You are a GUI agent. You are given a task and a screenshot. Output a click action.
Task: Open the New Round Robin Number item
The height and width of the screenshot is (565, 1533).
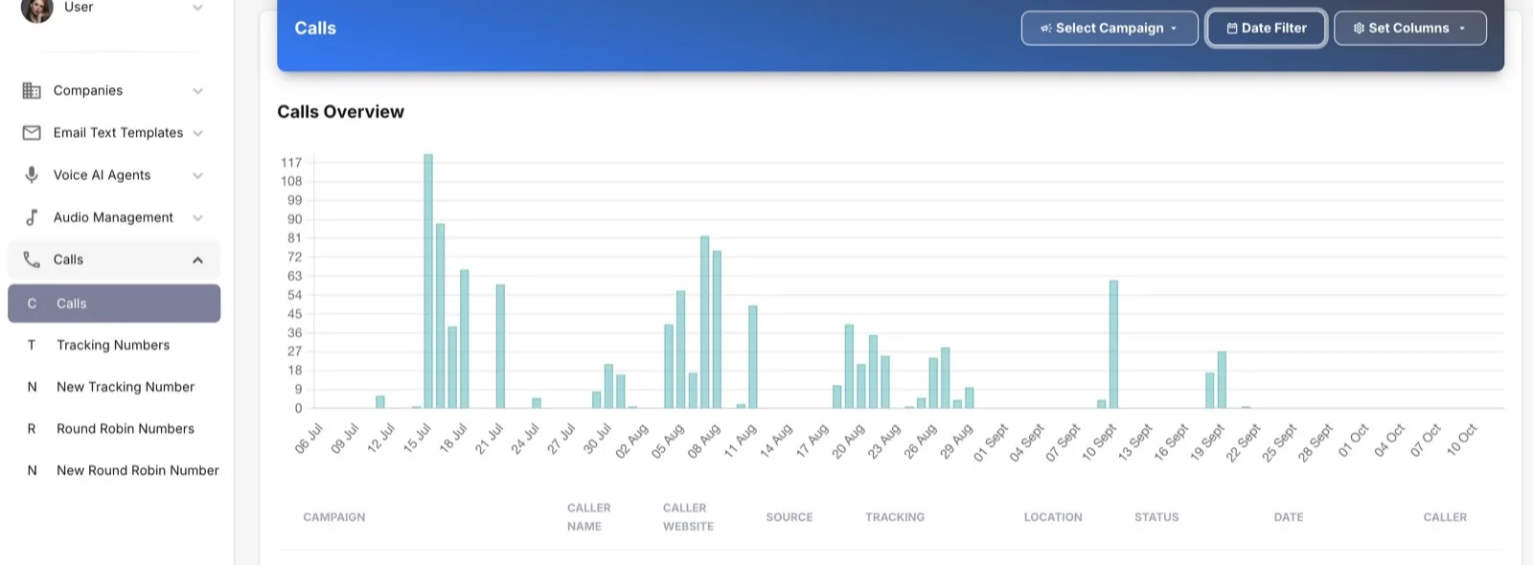(114, 470)
